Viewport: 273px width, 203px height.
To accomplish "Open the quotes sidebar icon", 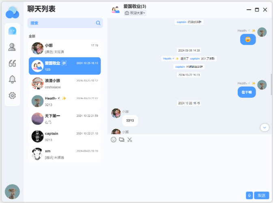I will tap(12, 63).
